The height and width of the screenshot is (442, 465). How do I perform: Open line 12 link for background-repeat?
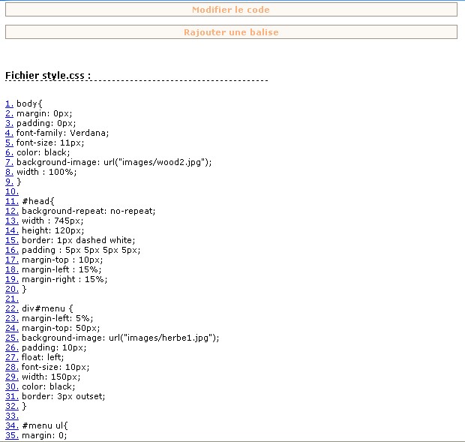(11, 211)
